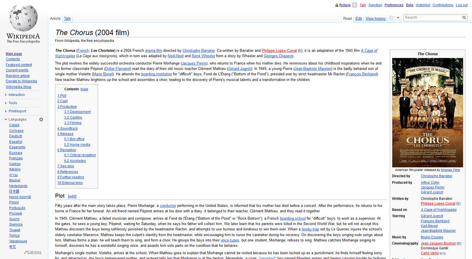This screenshot has height=259, width=472.
Task: Open Miramax Films link in caption
Action: click(x=450, y=170)
